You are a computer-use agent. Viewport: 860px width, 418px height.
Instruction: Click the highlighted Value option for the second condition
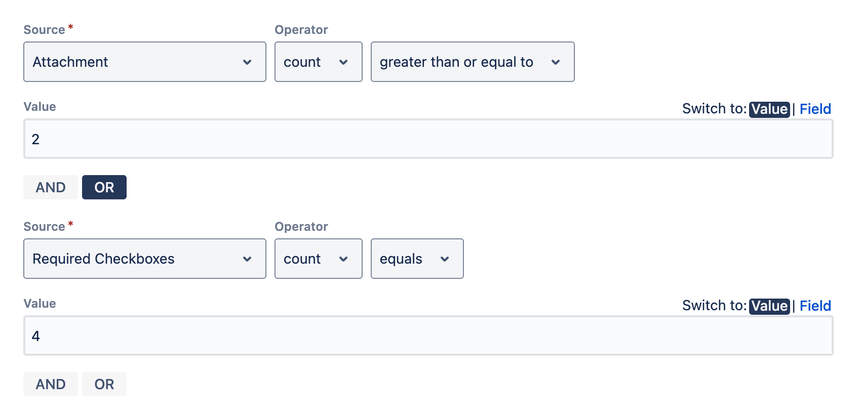point(769,306)
